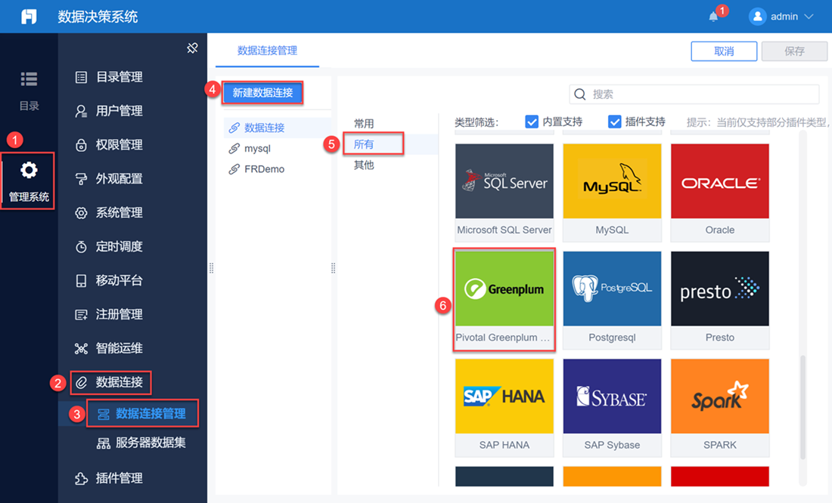Open 定时调度 menu item
This screenshot has width=832, height=503.
[119, 247]
